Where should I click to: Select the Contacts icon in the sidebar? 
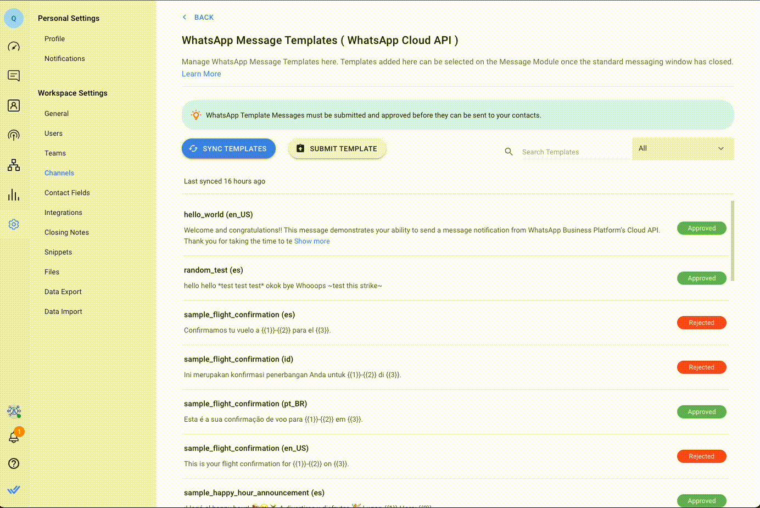click(14, 105)
